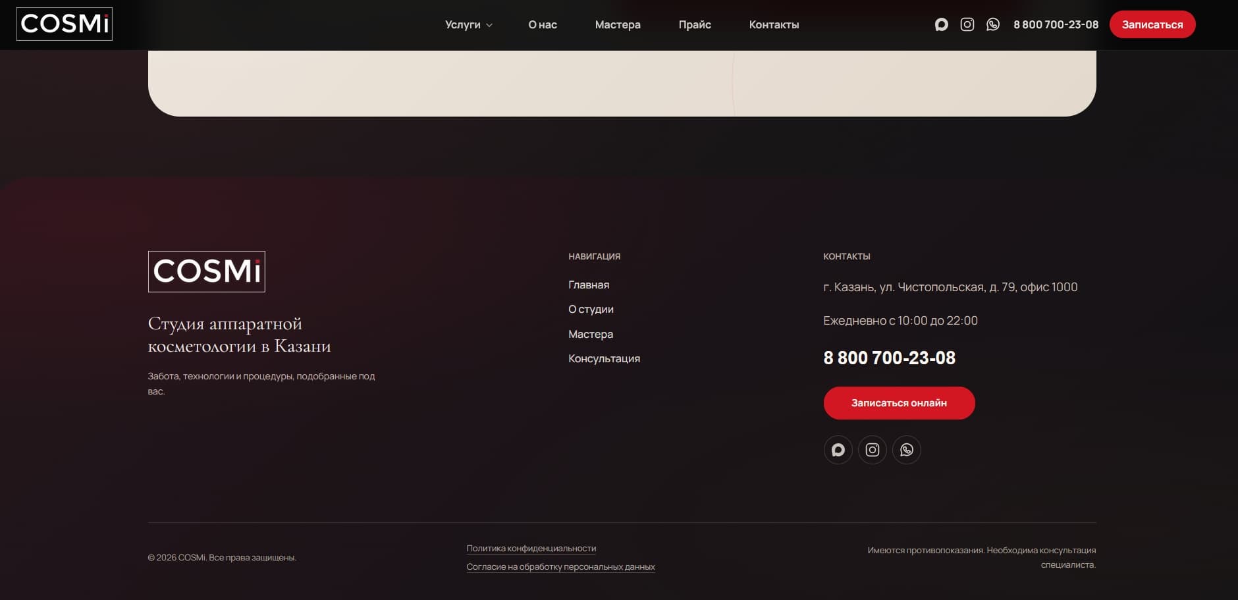Expand the Услуги dropdown chevron

[489, 25]
